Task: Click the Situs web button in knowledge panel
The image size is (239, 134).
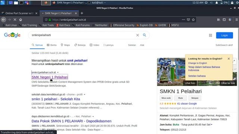Action: [166, 98]
